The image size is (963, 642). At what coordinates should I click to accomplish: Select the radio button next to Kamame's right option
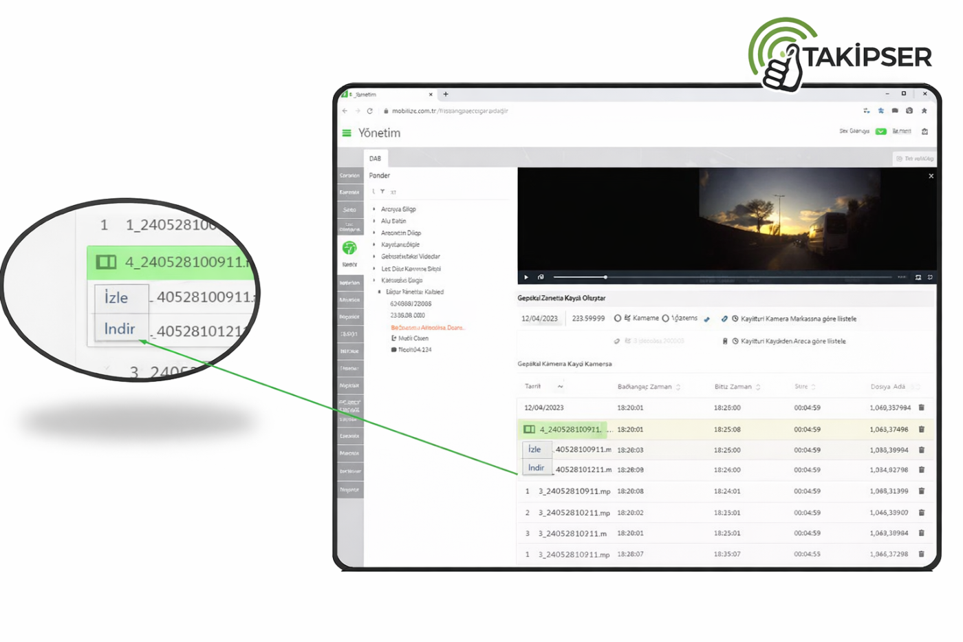click(665, 319)
